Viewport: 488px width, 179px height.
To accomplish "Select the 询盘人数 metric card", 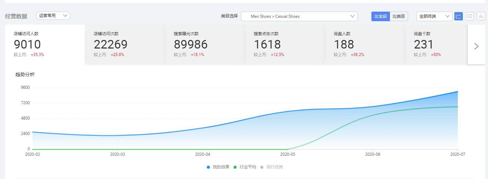I will (365, 44).
